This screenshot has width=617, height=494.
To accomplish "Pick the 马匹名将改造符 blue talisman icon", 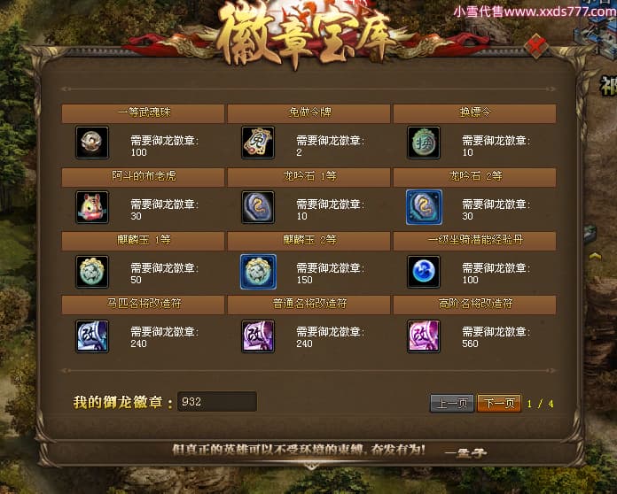I will tap(92, 336).
